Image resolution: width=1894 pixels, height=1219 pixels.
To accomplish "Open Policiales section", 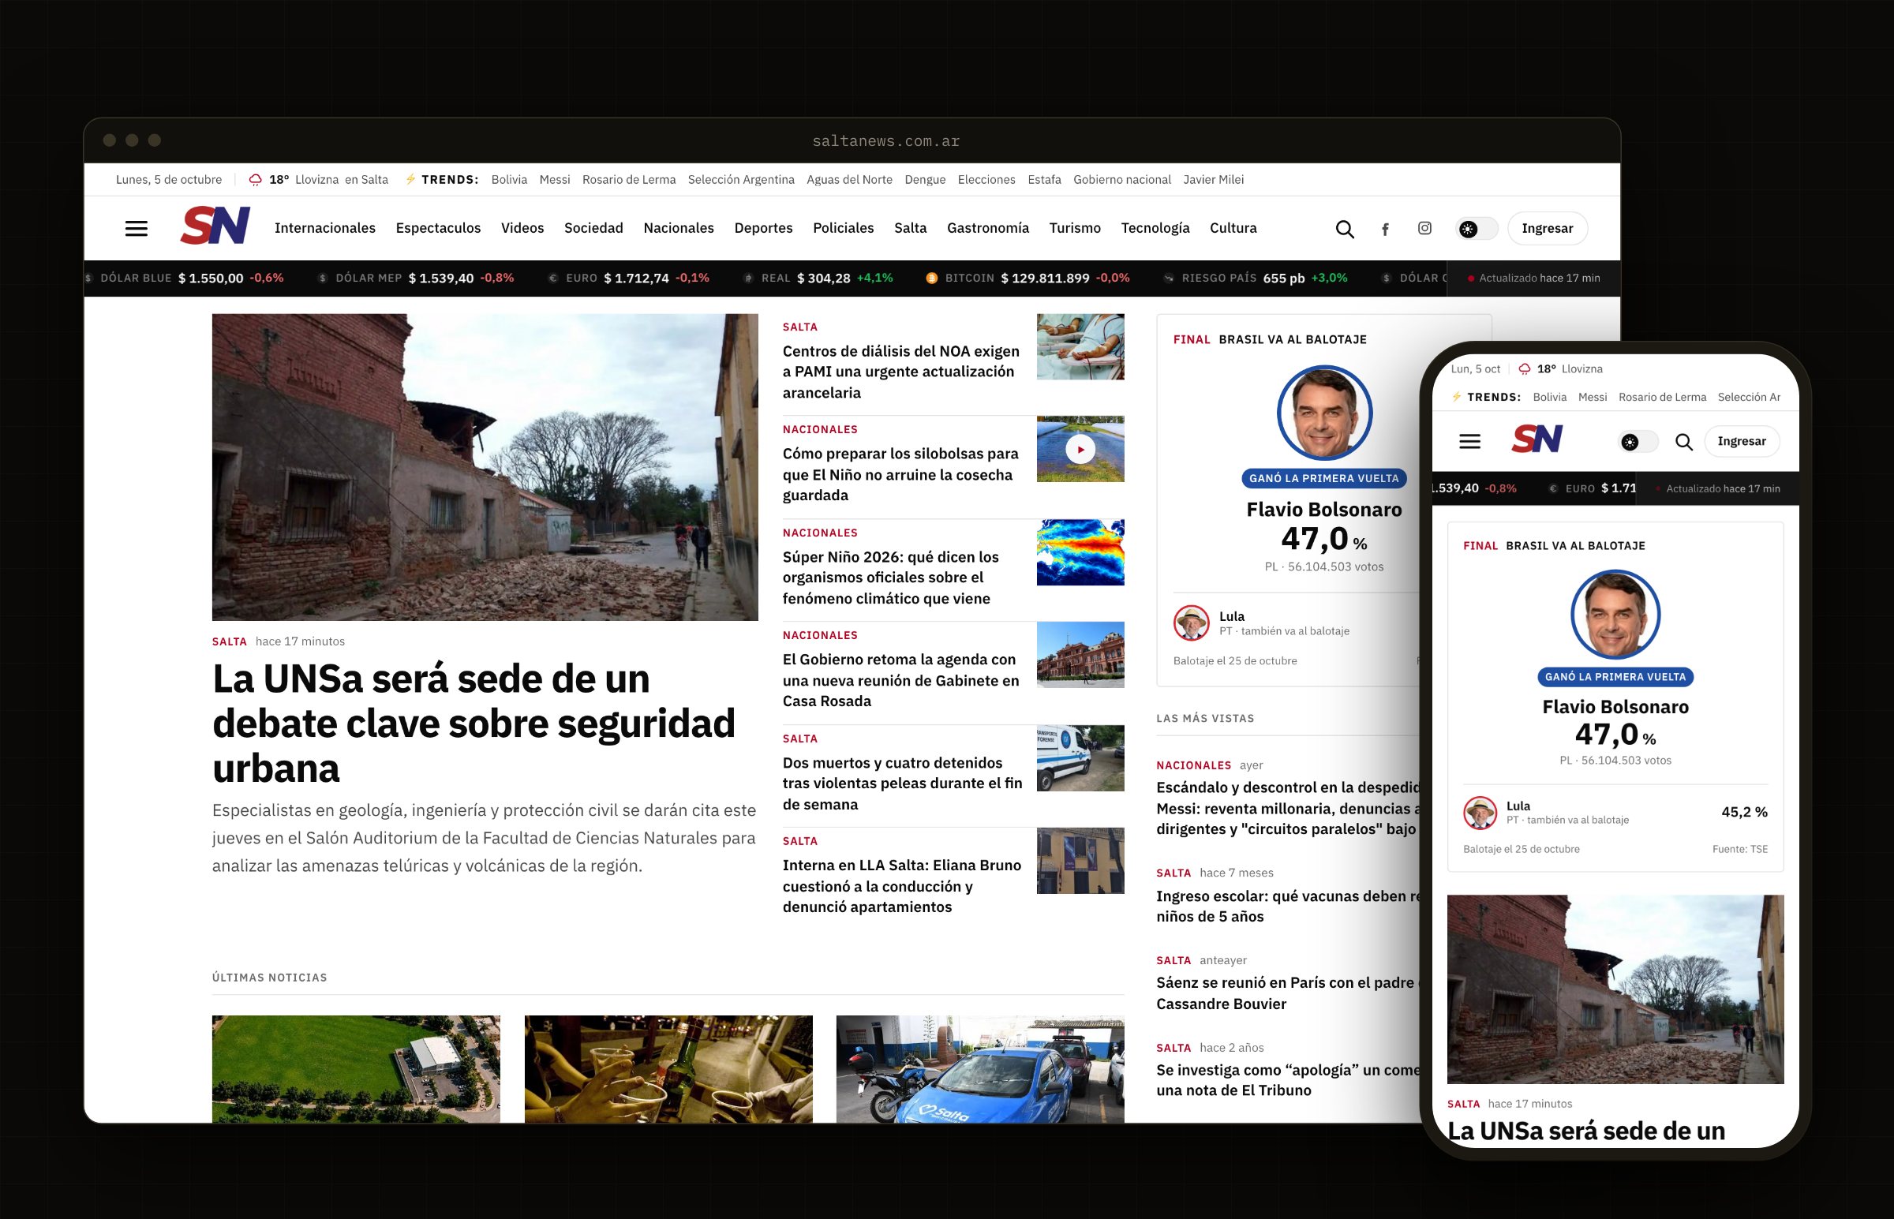I will pos(844,228).
